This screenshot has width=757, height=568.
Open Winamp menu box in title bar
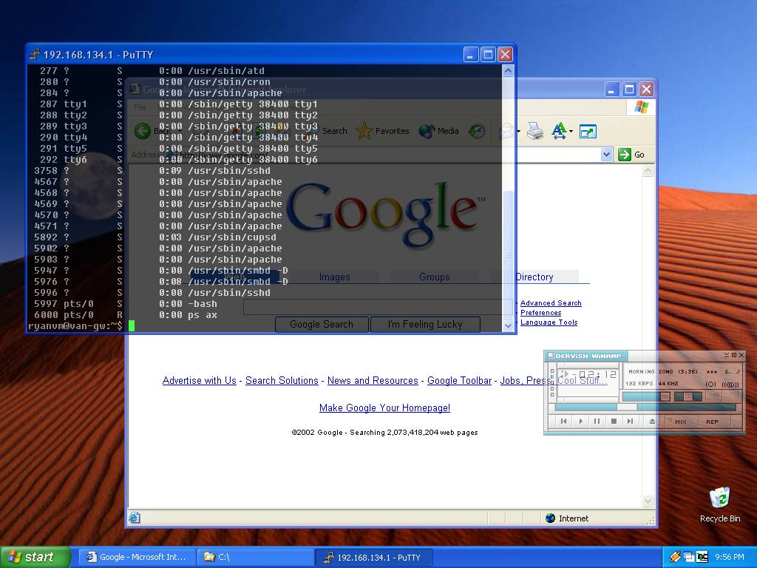tap(550, 356)
